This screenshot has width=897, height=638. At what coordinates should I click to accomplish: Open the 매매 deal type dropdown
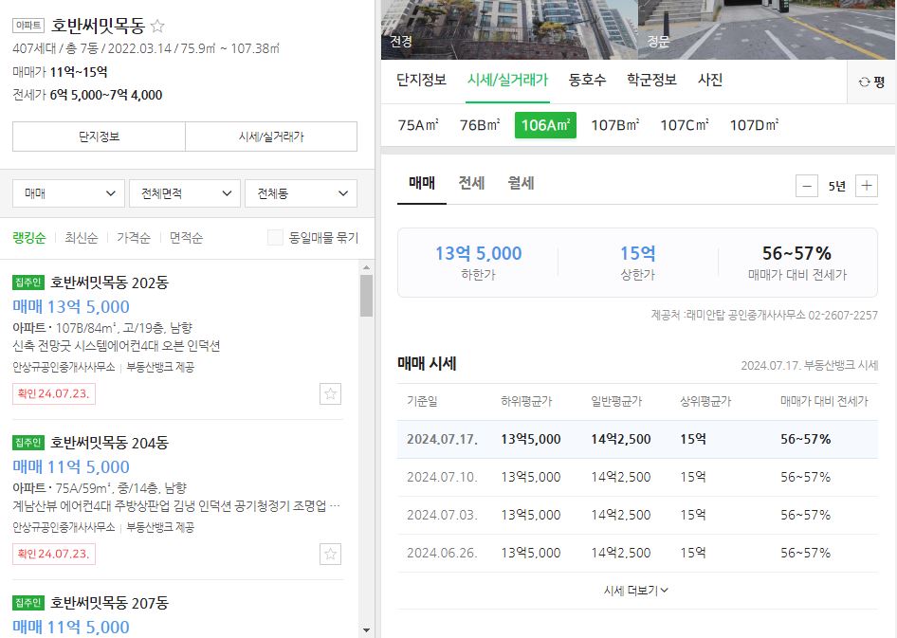coord(68,193)
